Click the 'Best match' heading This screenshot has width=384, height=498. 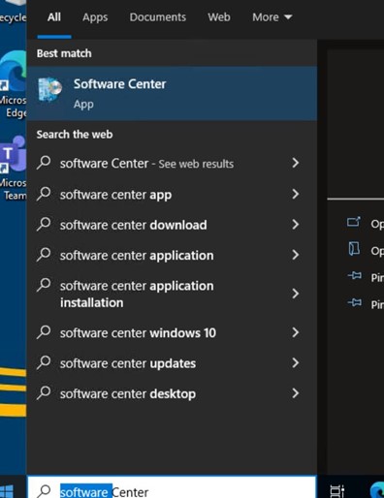(64, 53)
